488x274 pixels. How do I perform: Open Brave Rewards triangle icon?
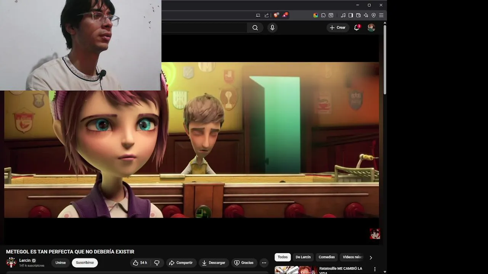pyautogui.click(x=284, y=15)
